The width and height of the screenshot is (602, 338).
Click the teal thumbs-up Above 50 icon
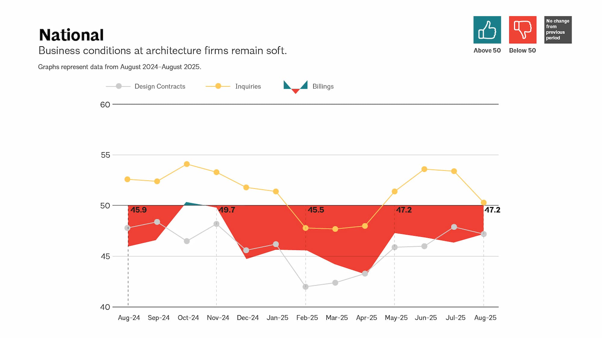click(x=487, y=30)
